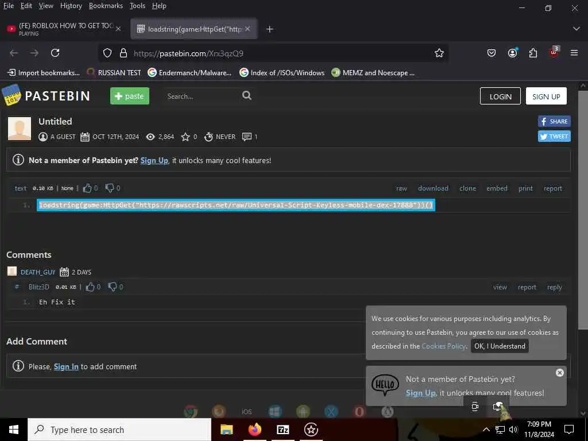Close the 'Not a member' popup
The width and height of the screenshot is (588, 441).
tap(560, 373)
